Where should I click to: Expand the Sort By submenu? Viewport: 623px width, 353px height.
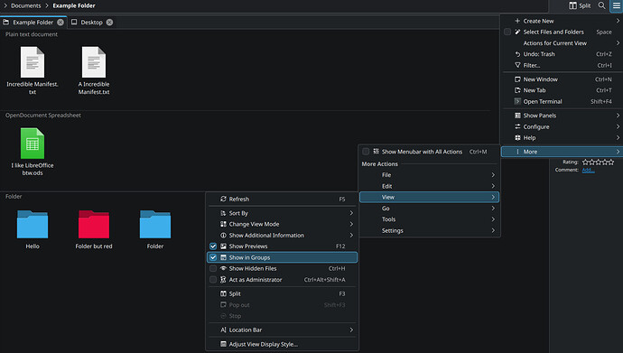pos(282,213)
